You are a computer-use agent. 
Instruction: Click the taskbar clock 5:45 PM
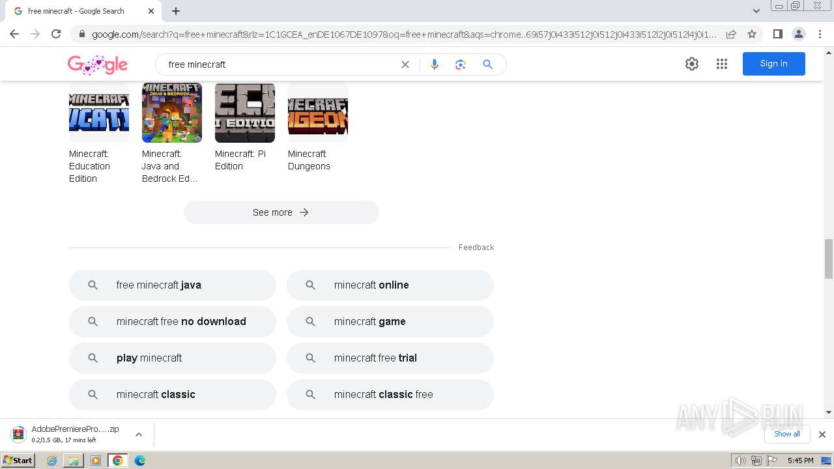(800, 461)
